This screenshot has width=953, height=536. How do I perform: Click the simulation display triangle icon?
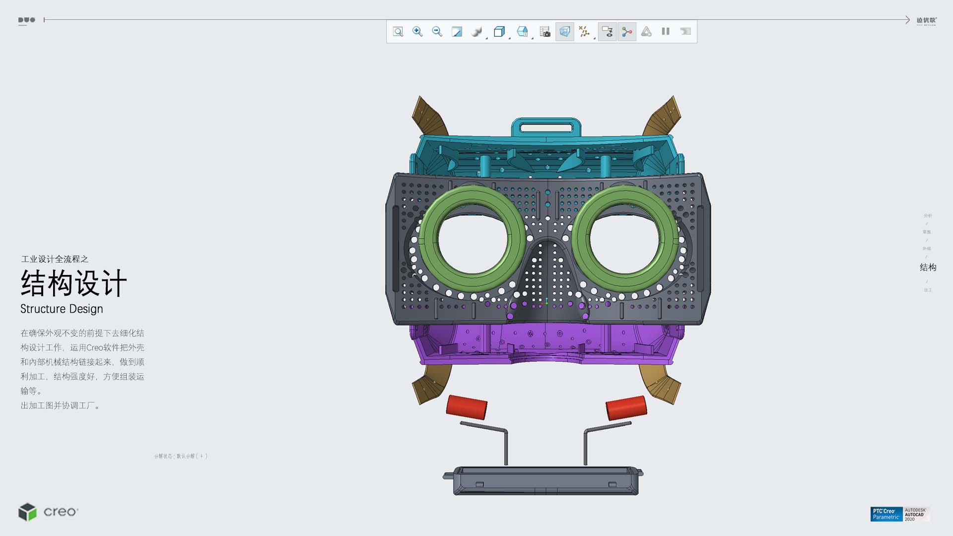[x=646, y=32]
